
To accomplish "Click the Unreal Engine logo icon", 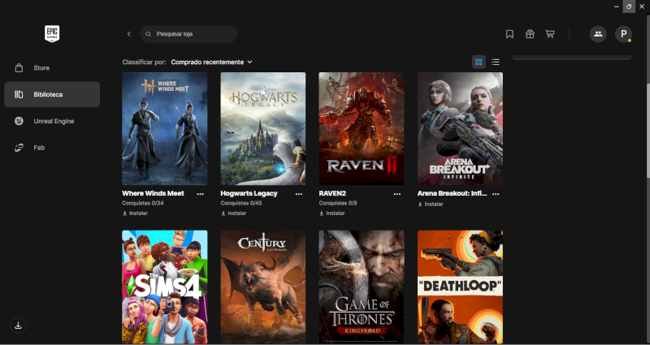I will coord(19,121).
